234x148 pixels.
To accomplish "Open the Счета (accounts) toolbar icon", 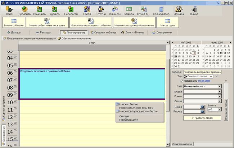I will point(87,10).
